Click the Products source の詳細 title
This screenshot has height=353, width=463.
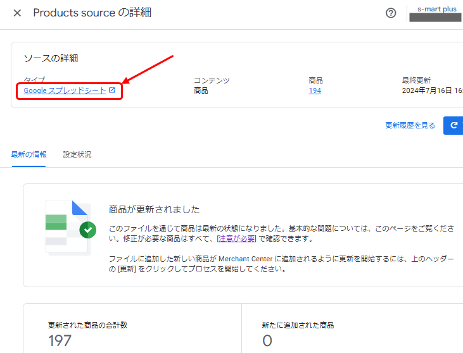point(92,13)
